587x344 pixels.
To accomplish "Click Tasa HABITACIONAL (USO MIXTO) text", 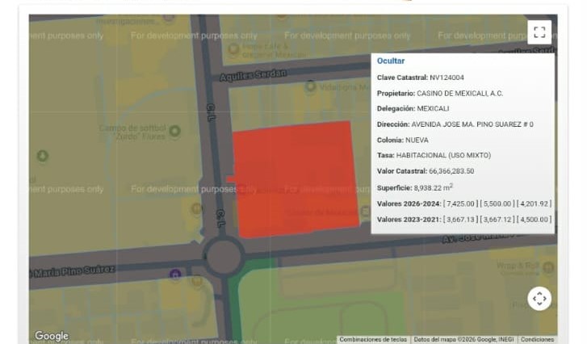I will click(x=434, y=155).
